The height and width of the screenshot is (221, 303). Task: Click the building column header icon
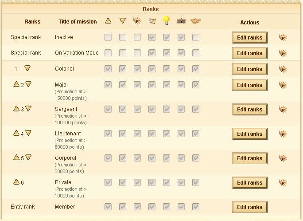click(181, 20)
